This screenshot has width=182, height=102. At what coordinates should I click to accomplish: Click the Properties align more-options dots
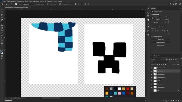[169, 34]
